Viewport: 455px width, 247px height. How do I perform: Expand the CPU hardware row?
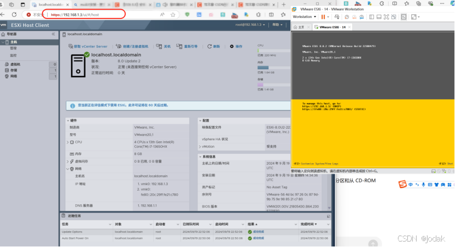click(68, 142)
